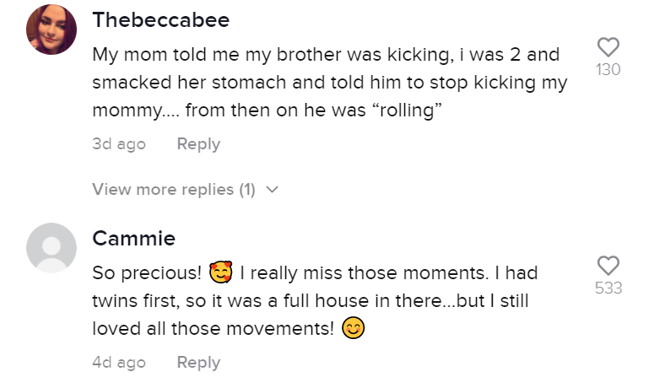The image size is (654, 388).
Task: Show more replies under Thebeccabee's comment
Action: click(174, 190)
